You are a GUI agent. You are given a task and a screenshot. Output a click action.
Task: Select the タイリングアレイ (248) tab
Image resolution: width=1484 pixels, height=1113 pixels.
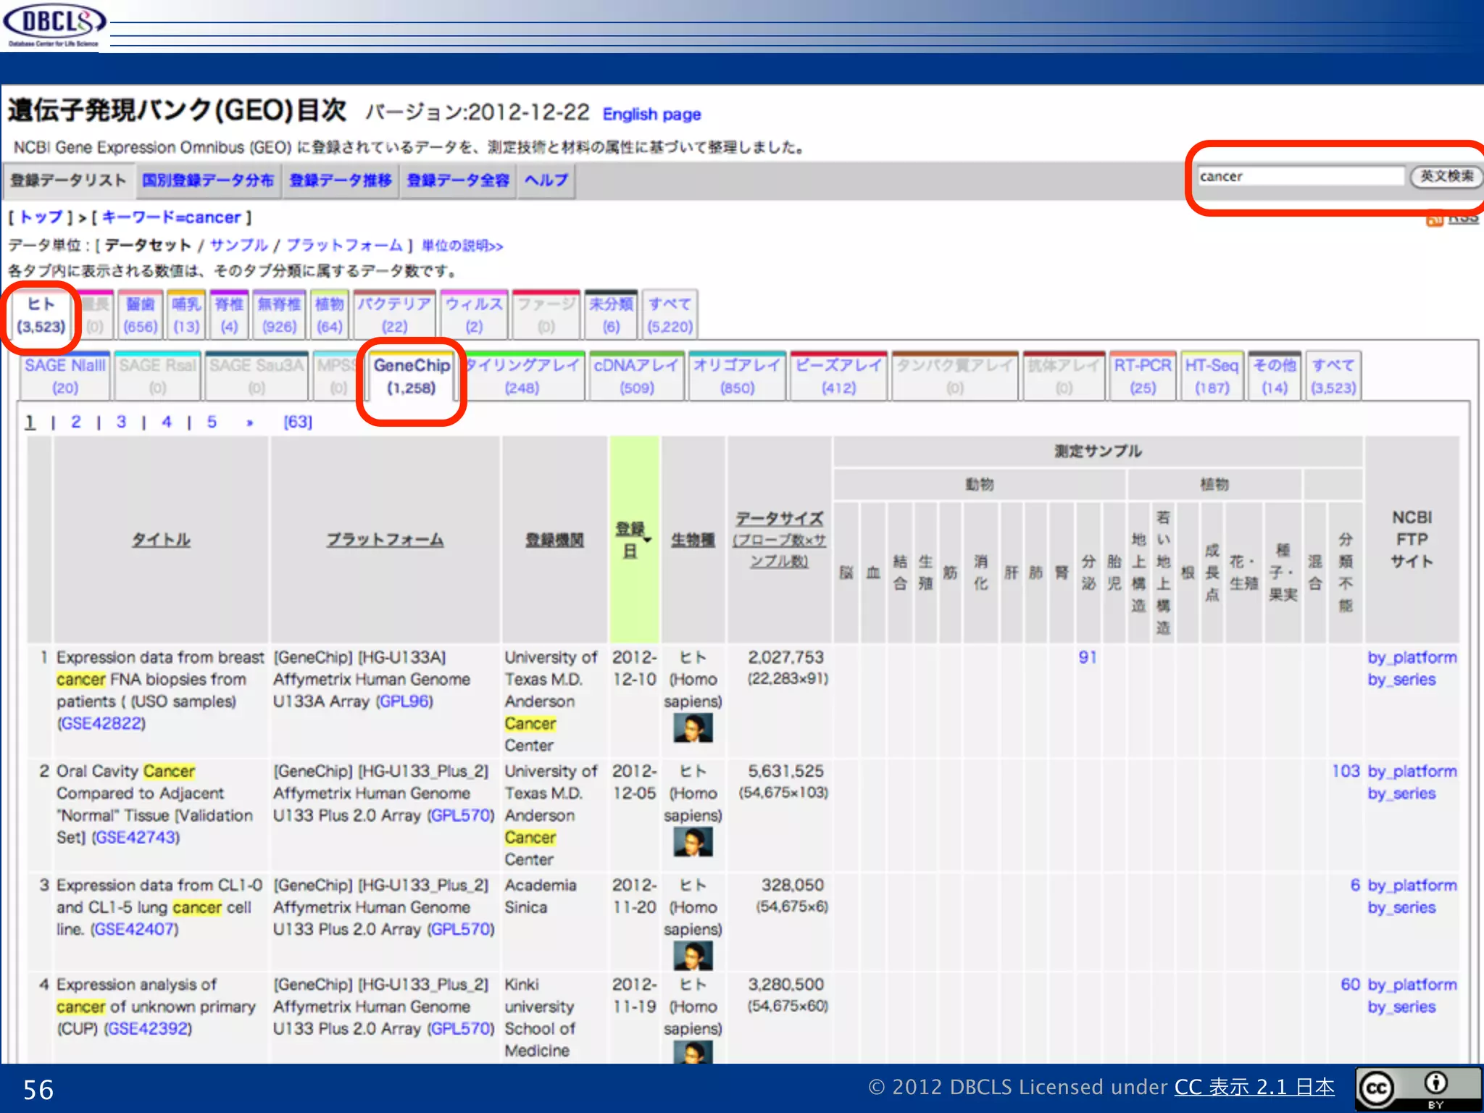pos(522,376)
